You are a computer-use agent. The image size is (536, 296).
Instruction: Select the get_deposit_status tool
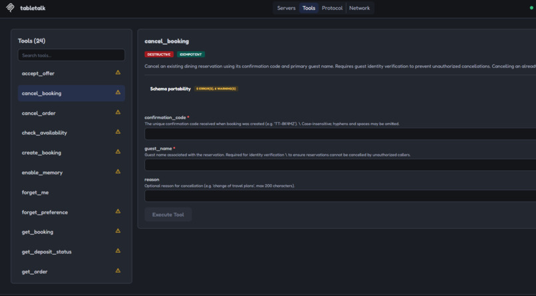tap(71, 251)
